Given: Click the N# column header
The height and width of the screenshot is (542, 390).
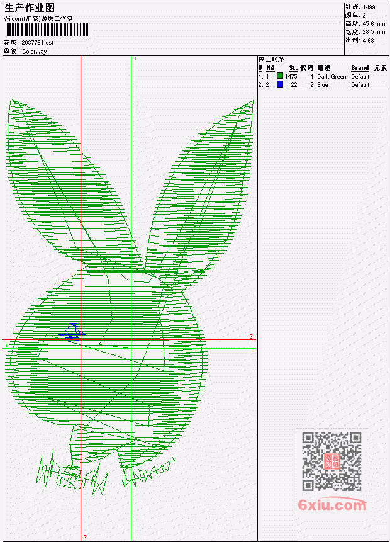Looking at the screenshot, I should tap(270, 68).
